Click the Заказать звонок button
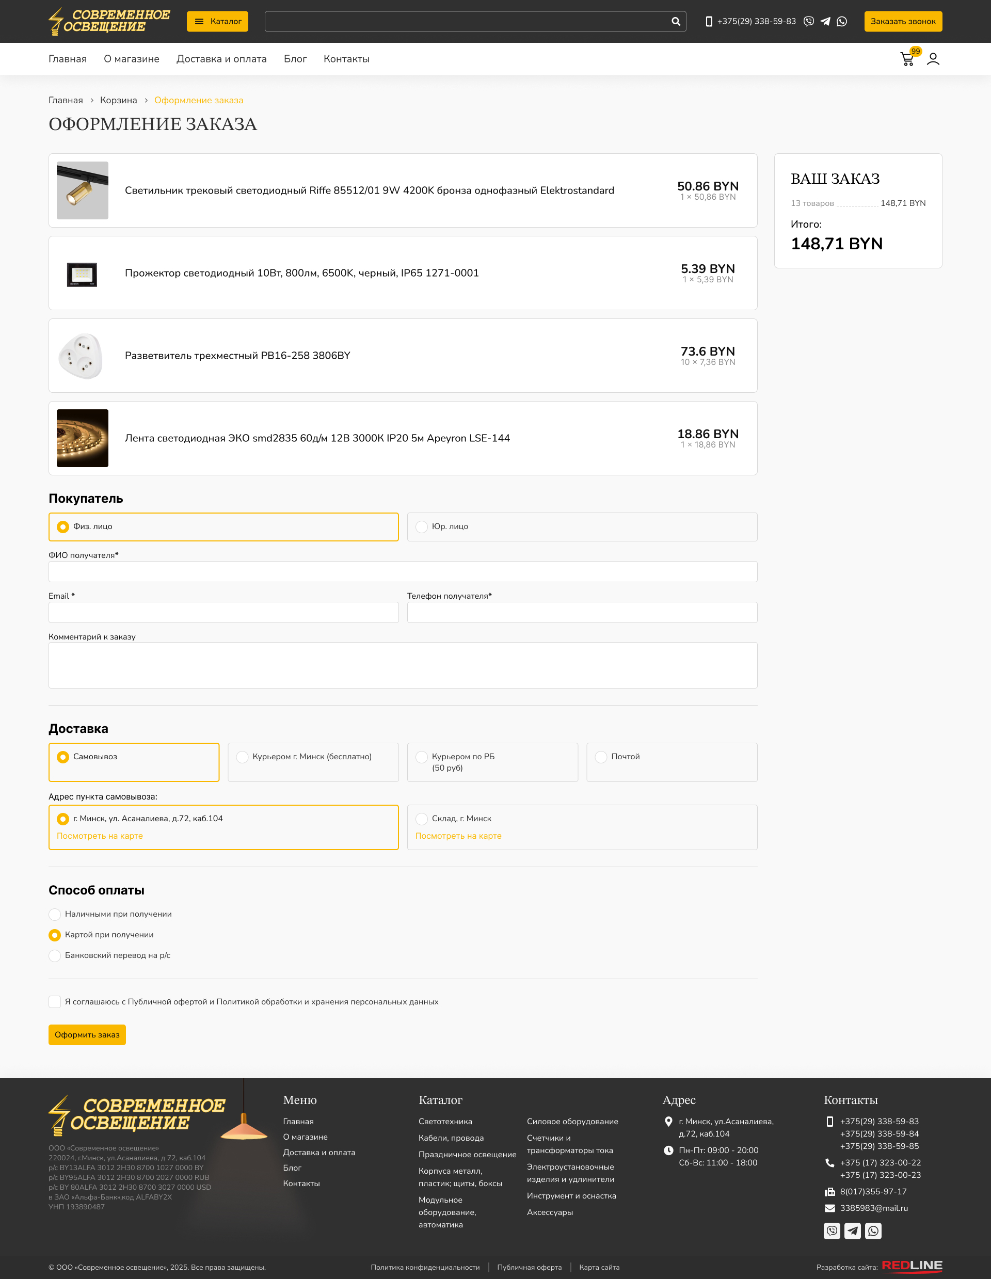The height and width of the screenshot is (1279, 991). [903, 22]
